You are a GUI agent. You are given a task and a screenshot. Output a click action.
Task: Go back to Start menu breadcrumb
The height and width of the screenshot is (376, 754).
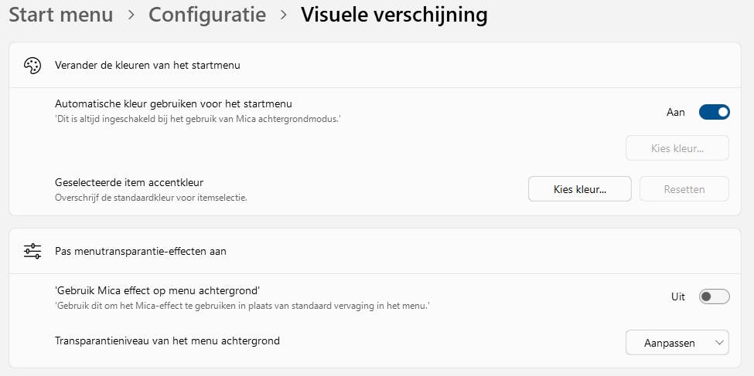point(60,15)
